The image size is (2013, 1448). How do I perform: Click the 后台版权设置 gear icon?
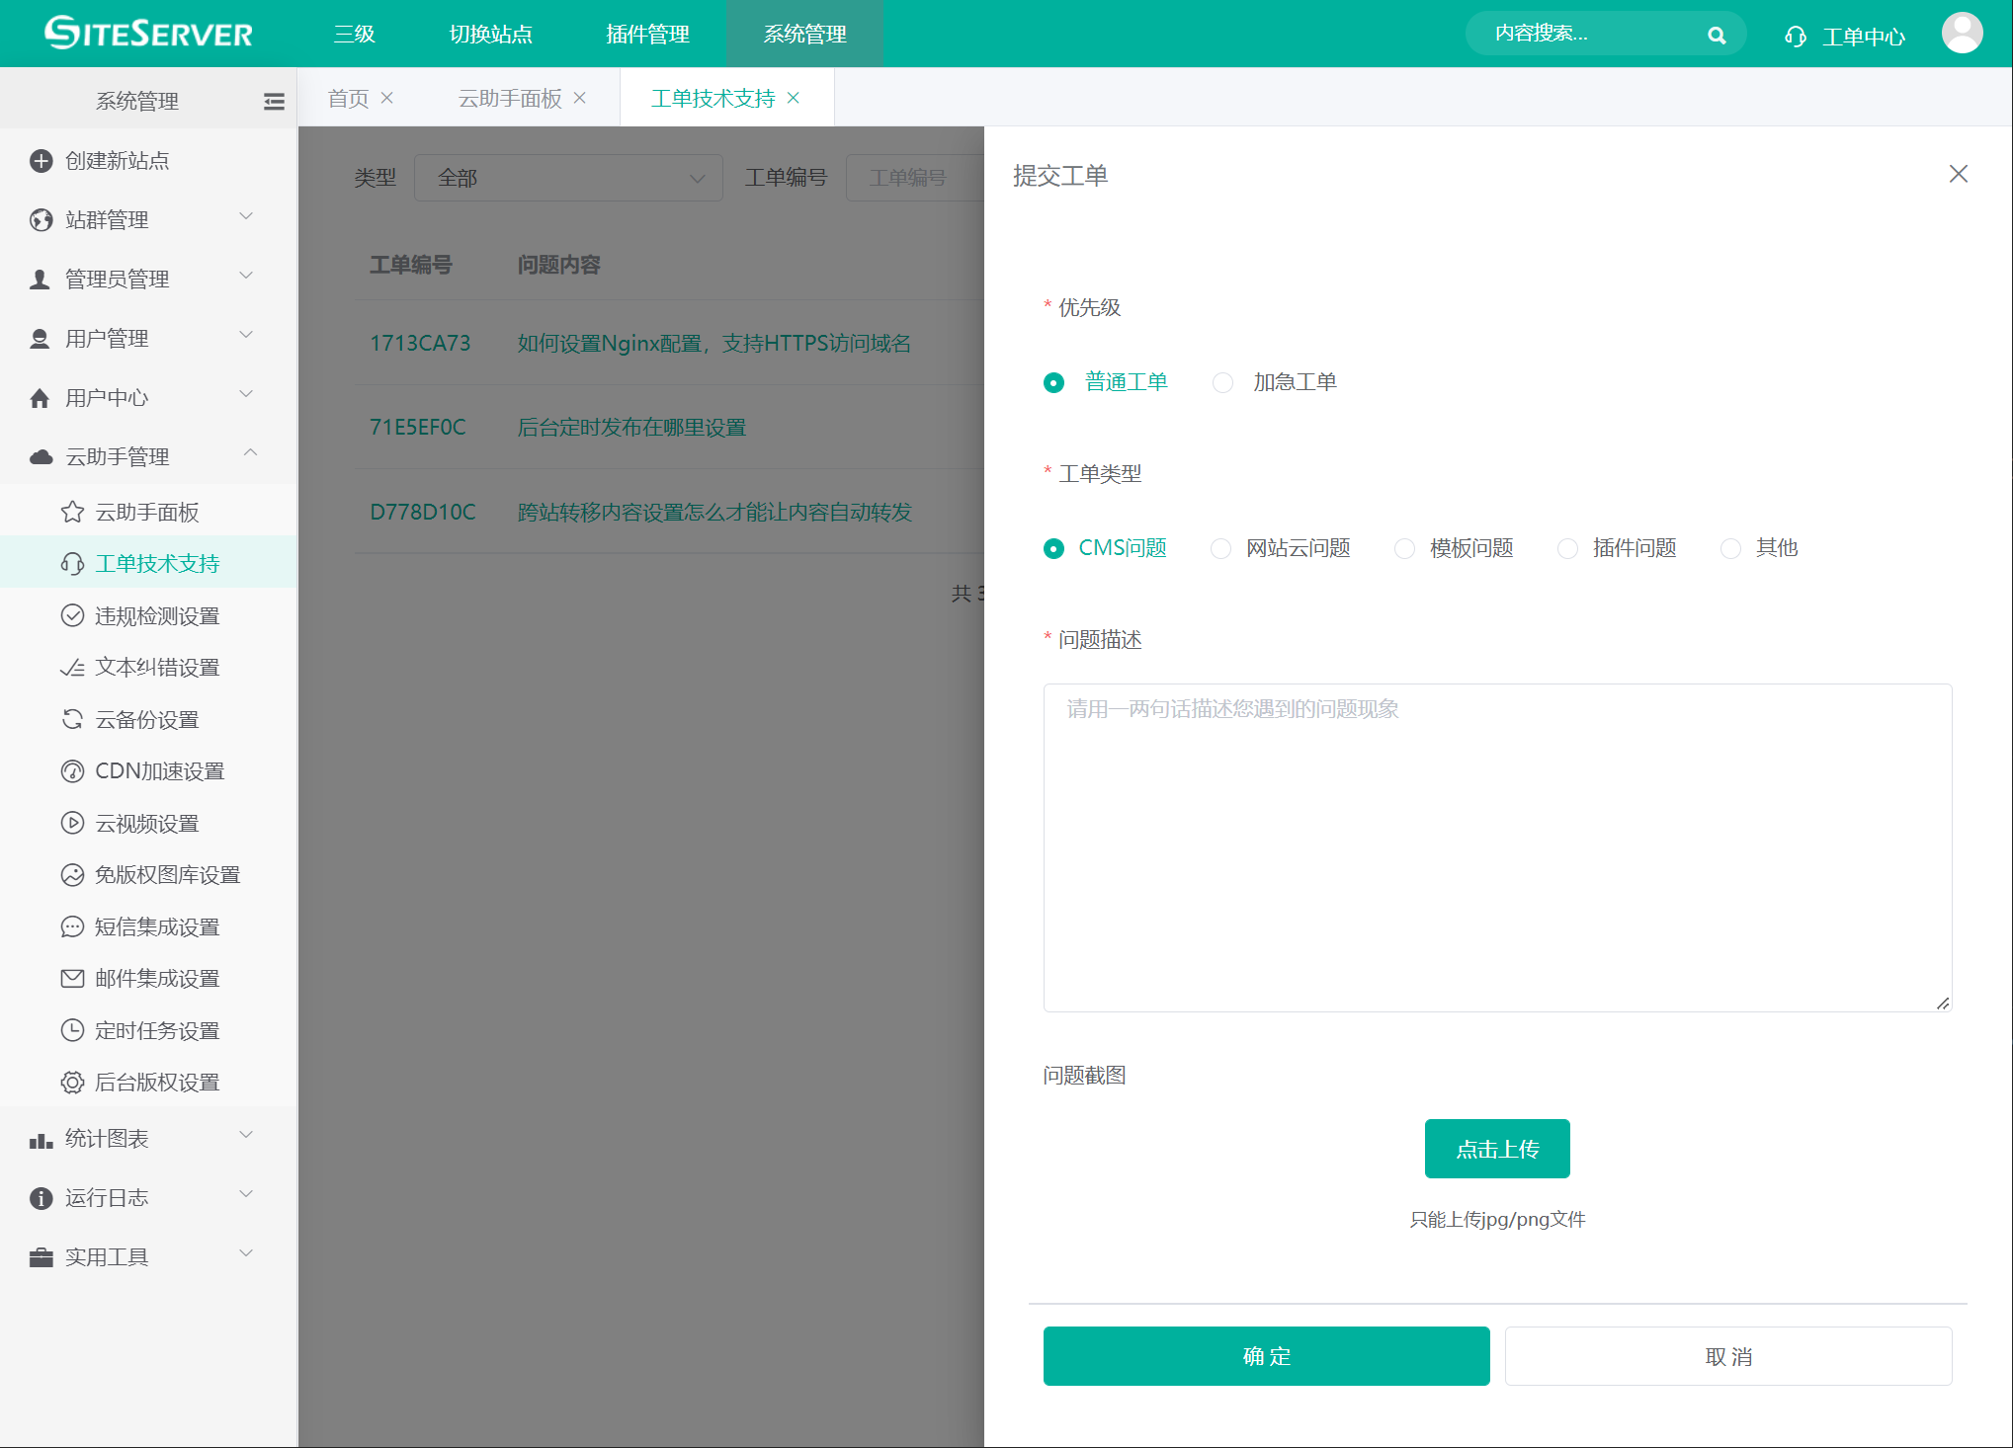(x=72, y=1082)
